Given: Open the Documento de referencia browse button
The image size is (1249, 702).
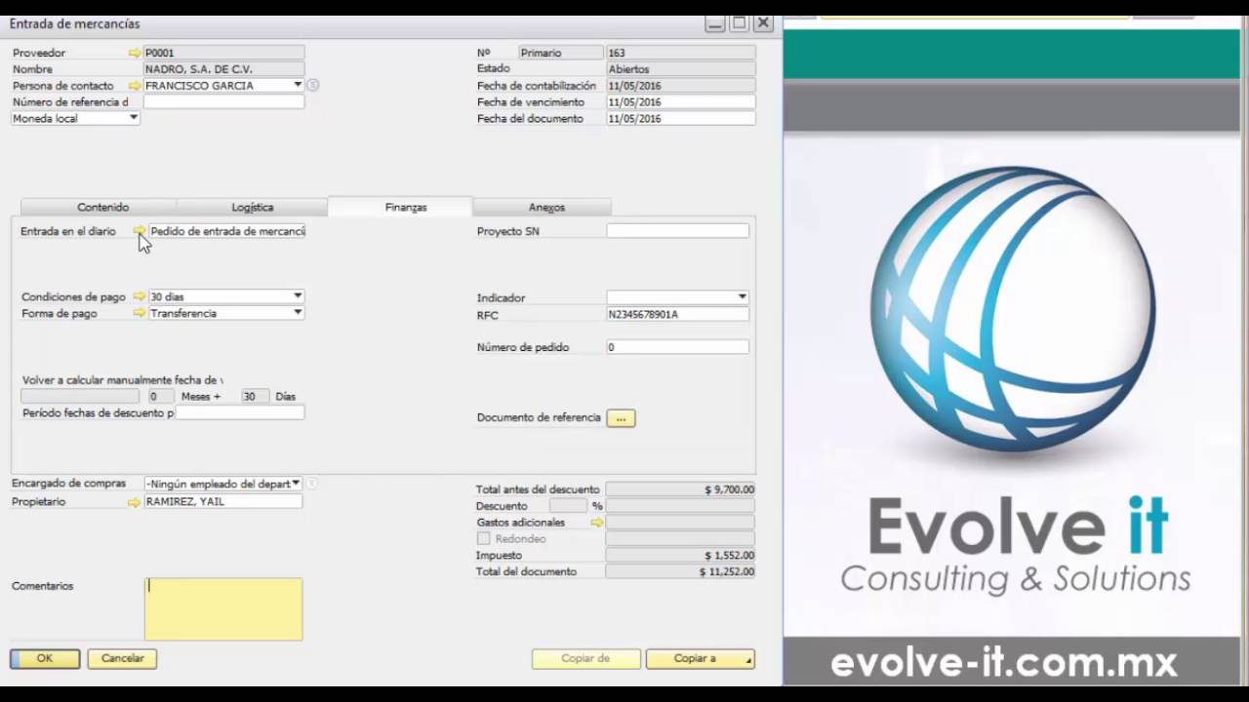Looking at the screenshot, I should [621, 418].
